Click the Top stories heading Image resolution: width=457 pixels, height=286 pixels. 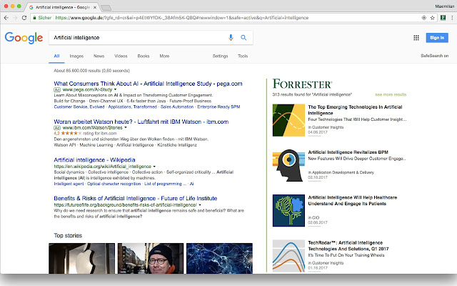tap(68, 235)
